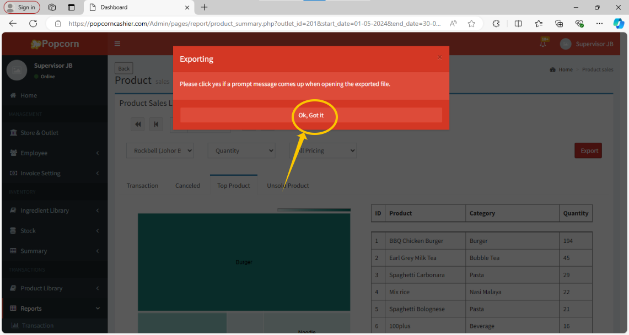Toggle browser split screen icon
Screen dimensions: 629x335
(518, 24)
